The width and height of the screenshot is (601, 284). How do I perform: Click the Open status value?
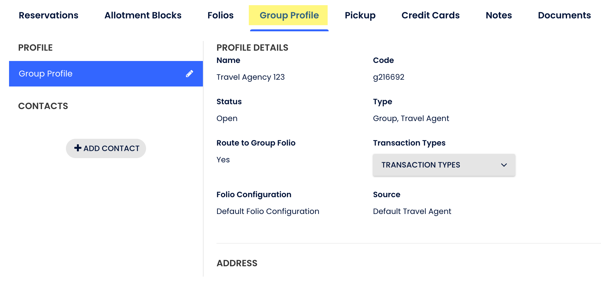point(227,118)
